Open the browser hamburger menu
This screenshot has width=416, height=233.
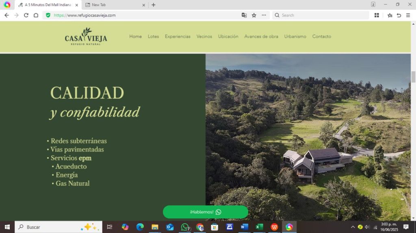click(x=408, y=15)
